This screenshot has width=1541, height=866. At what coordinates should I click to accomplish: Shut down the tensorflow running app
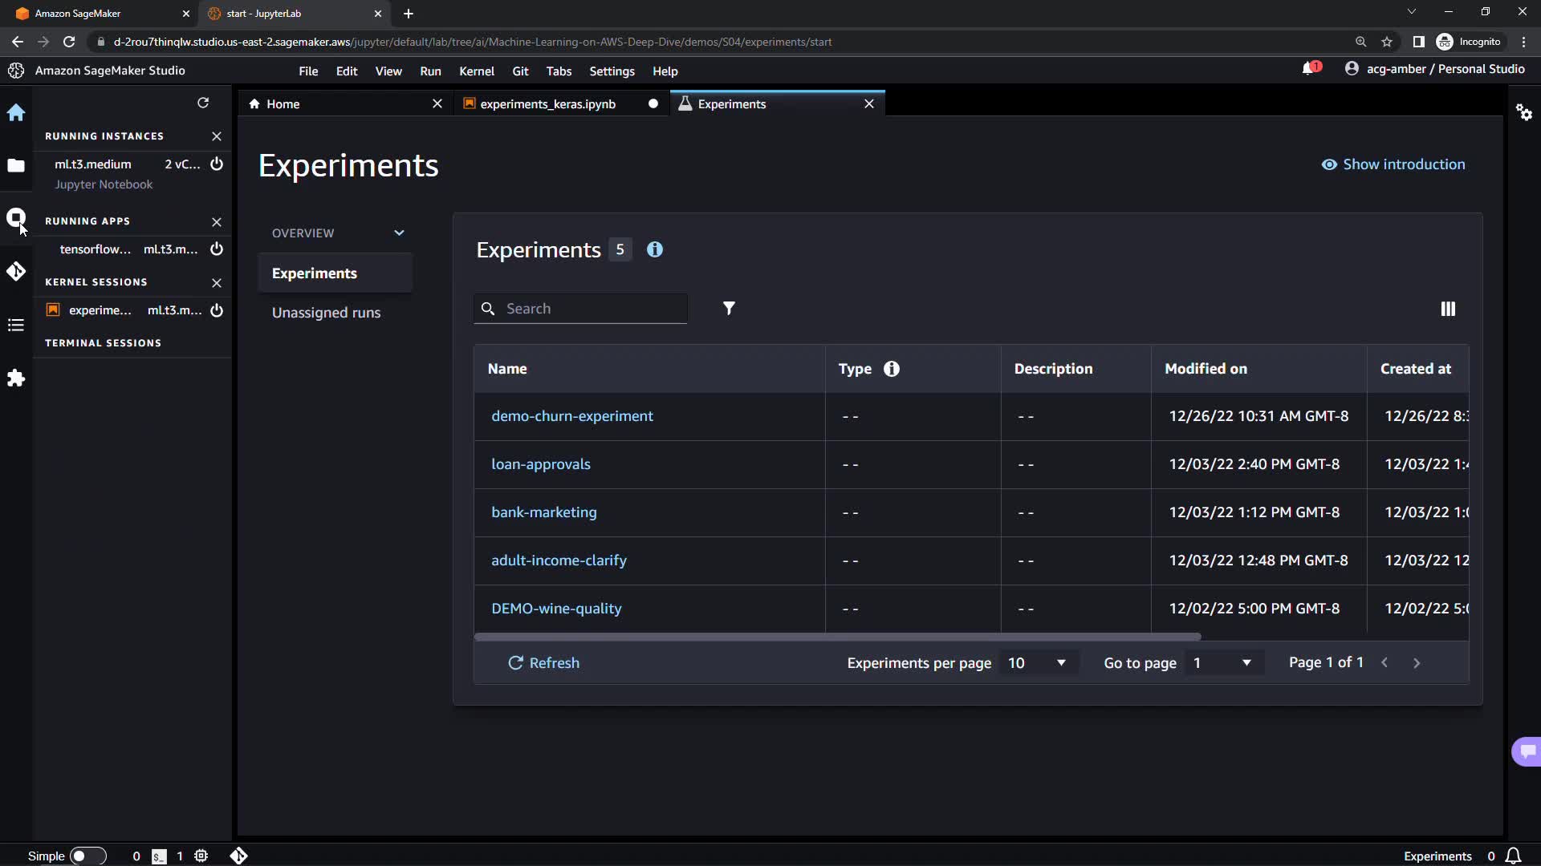coord(217,249)
